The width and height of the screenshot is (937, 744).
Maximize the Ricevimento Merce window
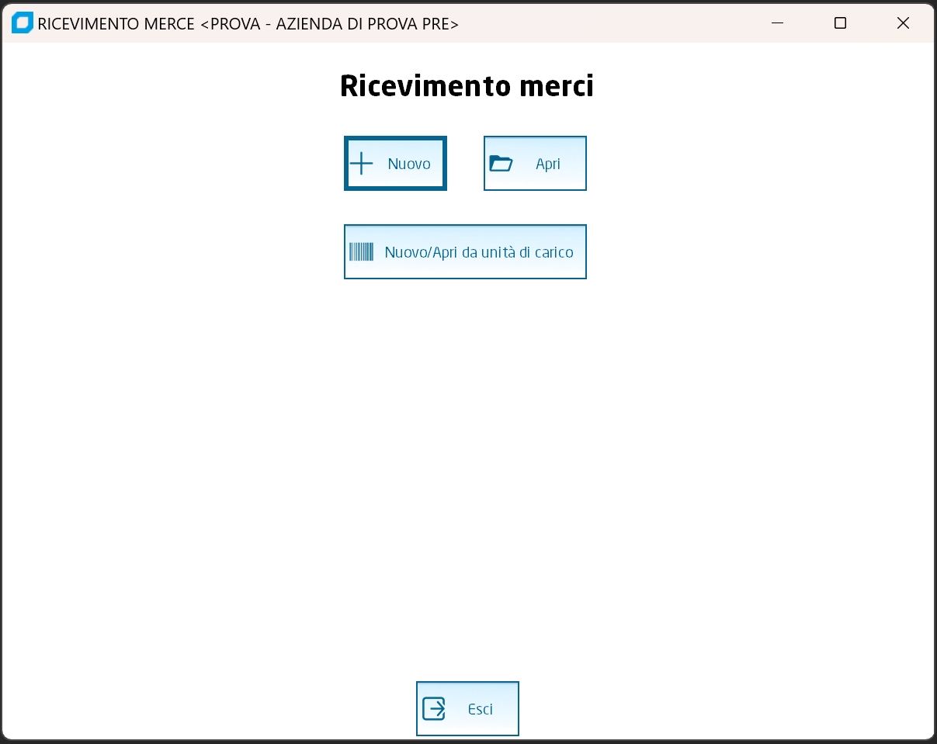pyautogui.click(x=840, y=23)
